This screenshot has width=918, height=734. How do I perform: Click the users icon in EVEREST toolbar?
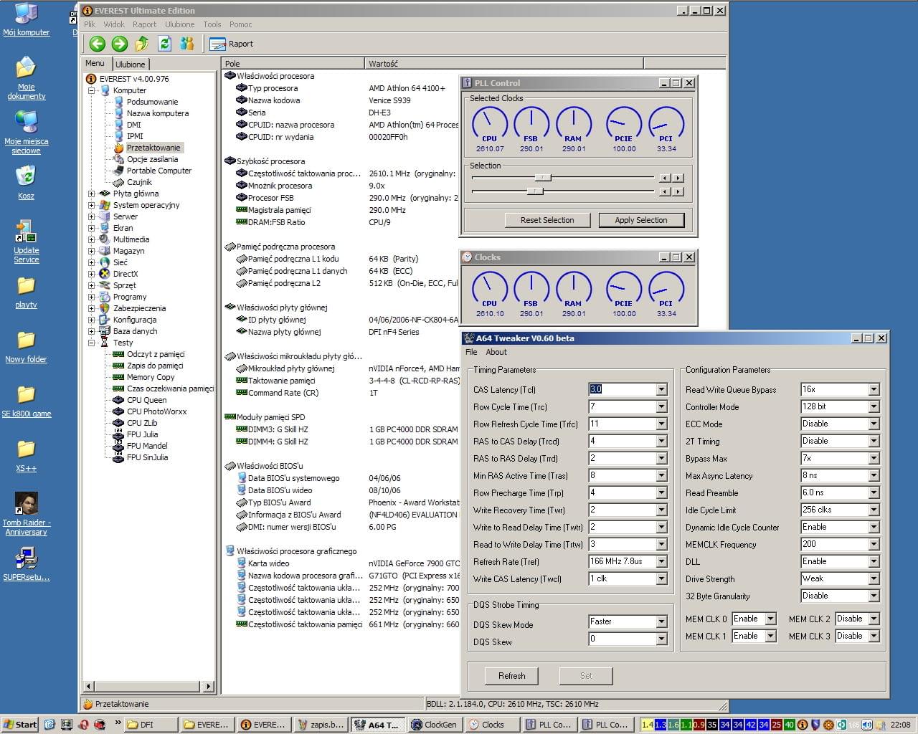(187, 44)
